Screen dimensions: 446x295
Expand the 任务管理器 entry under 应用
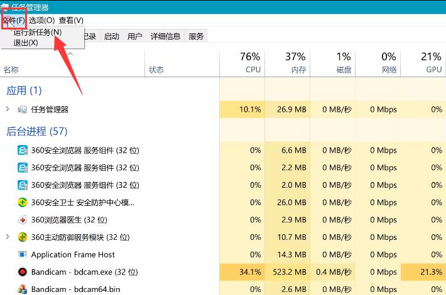[x=8, y=109]
